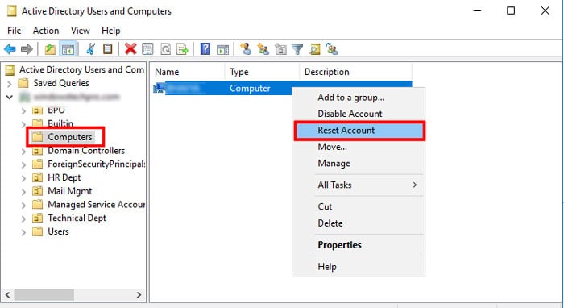
Task: Select Reset Account in context menu
Action: [x=359, y=131]
